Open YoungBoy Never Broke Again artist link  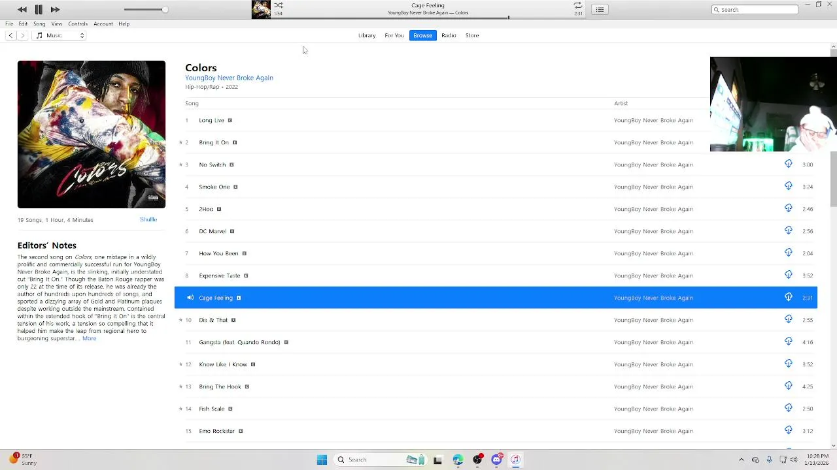click(229, 78)
